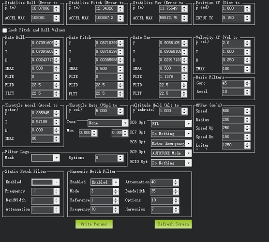
Task: Click the Write Params button
Action: [x=94, y=224]
